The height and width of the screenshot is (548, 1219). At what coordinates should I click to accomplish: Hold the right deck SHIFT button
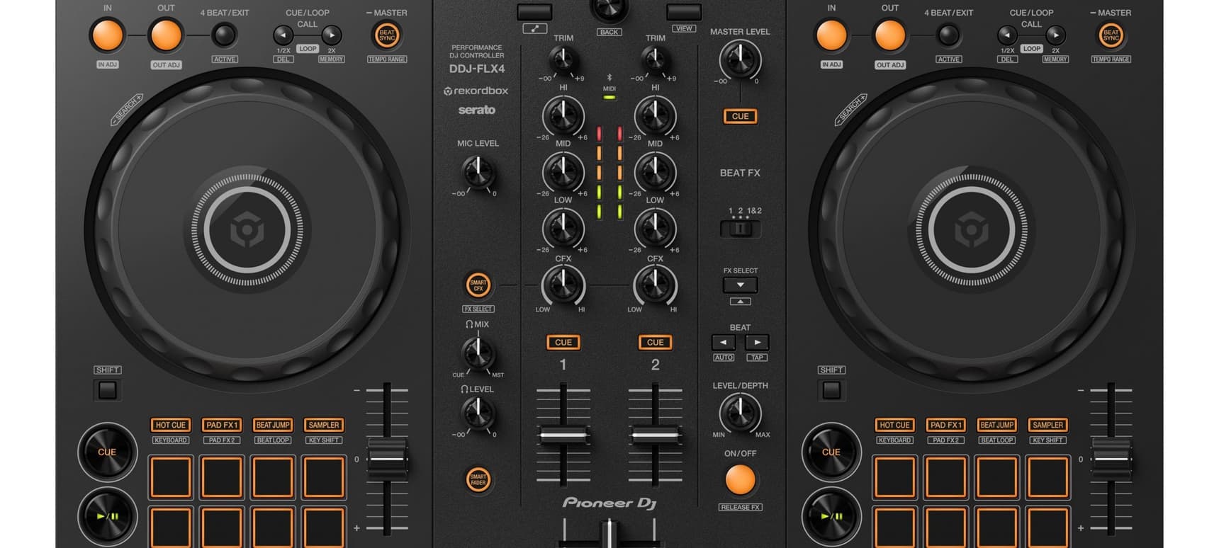(831, 389)
